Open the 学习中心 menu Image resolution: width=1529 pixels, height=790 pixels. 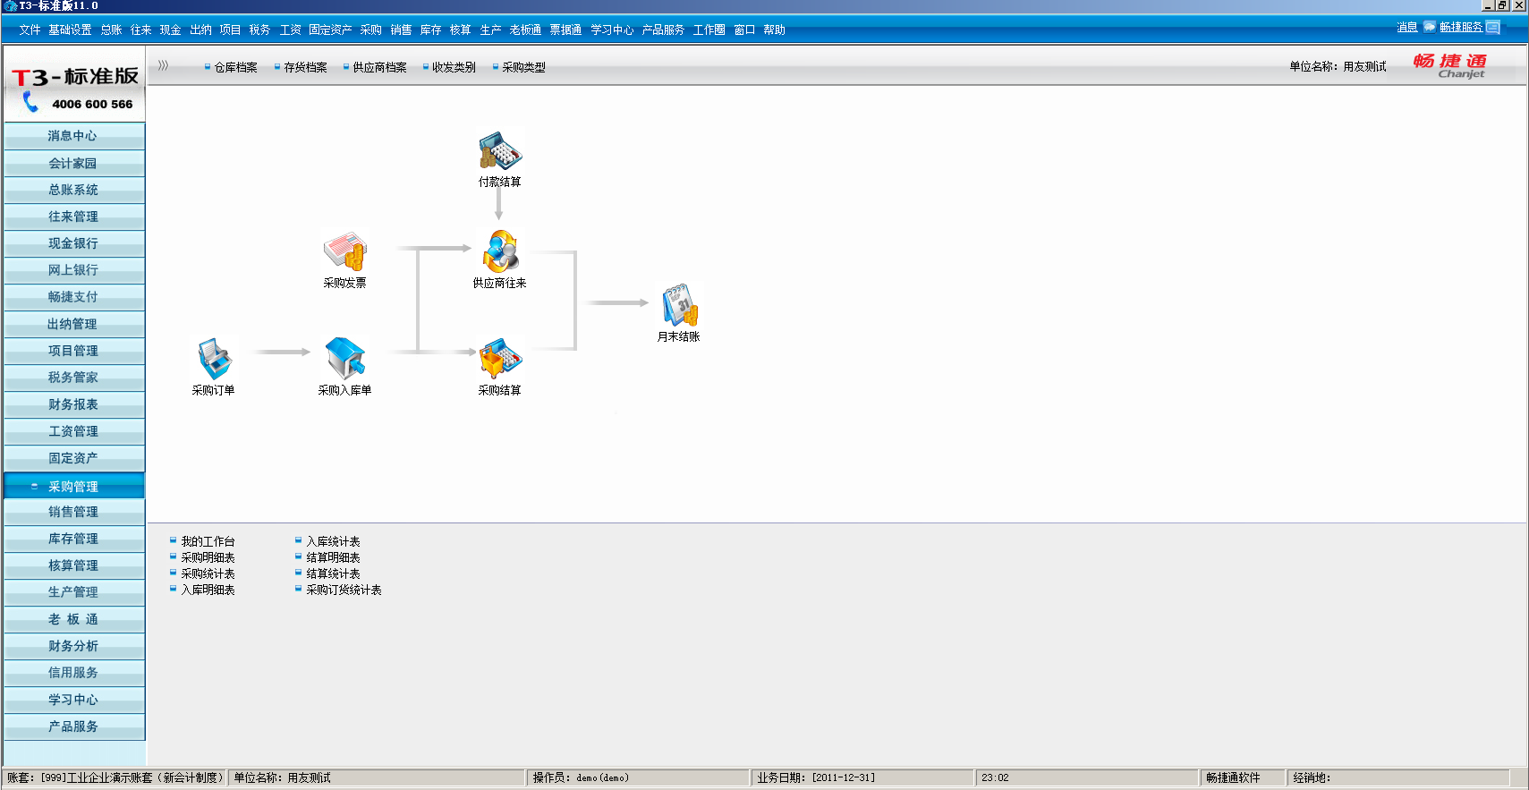coord(612,30)
